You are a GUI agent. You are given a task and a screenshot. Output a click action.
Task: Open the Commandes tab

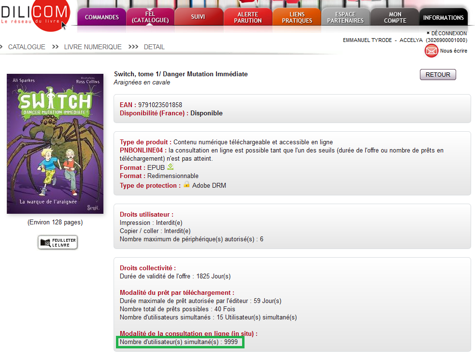[102, 17]
